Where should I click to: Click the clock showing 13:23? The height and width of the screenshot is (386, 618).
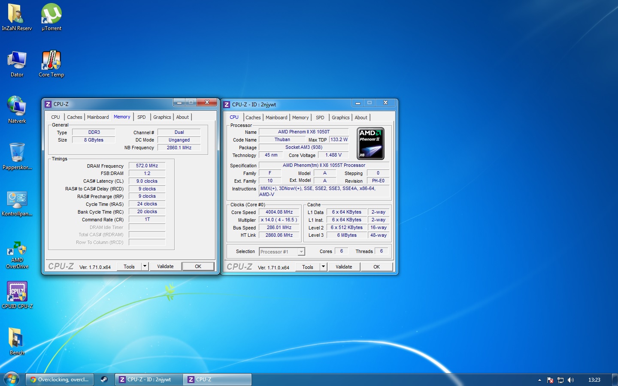tap(594, 380)
